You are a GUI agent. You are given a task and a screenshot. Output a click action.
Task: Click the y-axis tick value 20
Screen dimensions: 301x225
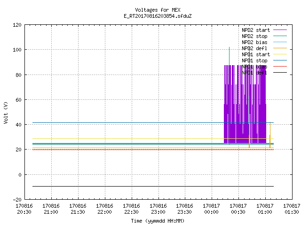click(x=18, y=150)
